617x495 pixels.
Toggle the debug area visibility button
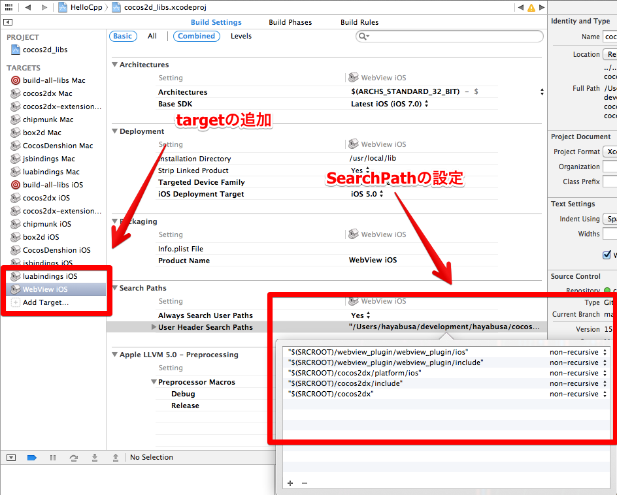[11, 458]
